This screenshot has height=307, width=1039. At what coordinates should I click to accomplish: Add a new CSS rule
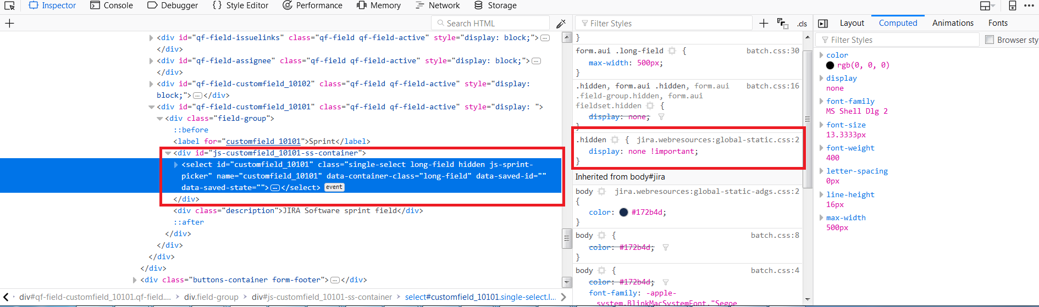764,23
